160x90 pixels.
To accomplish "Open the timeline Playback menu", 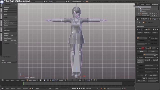I will (25, 88).
